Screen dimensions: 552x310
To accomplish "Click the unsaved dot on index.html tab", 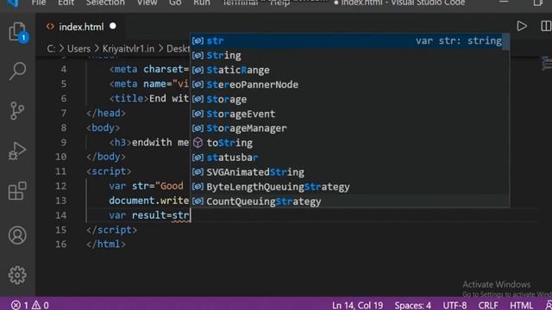I will [x=113, y=27].
